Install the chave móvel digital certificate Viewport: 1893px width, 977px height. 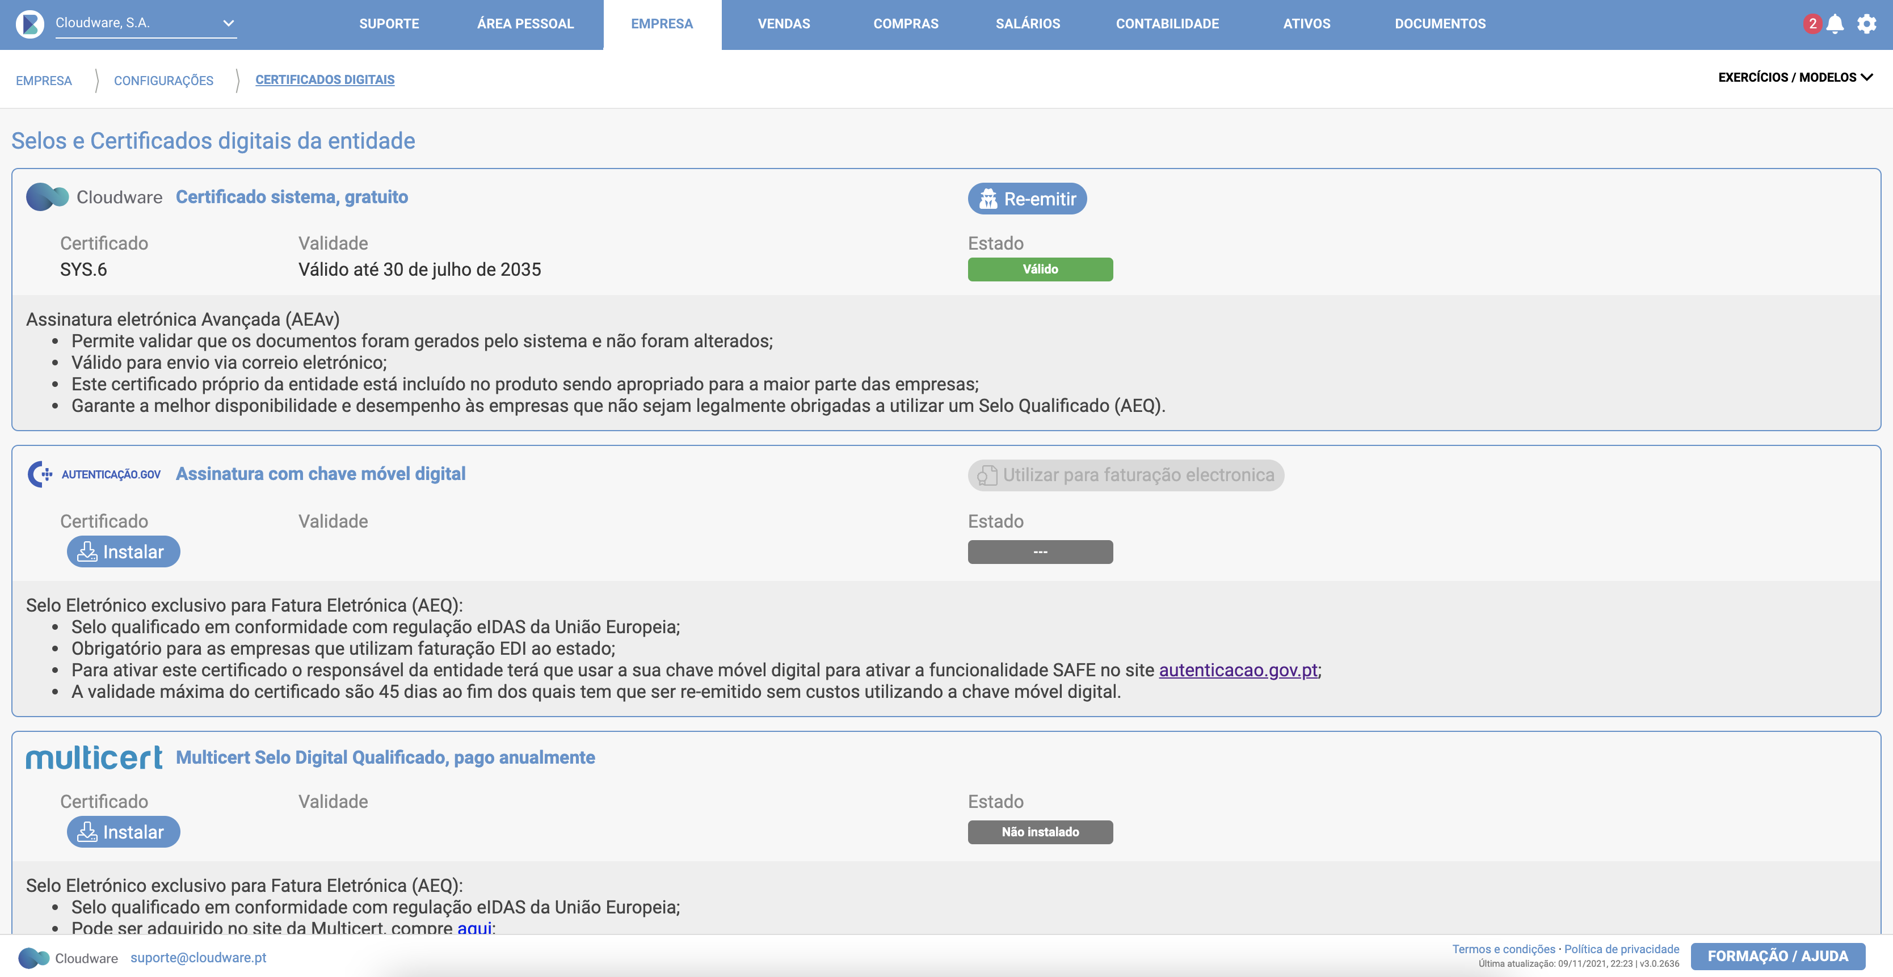124,551
